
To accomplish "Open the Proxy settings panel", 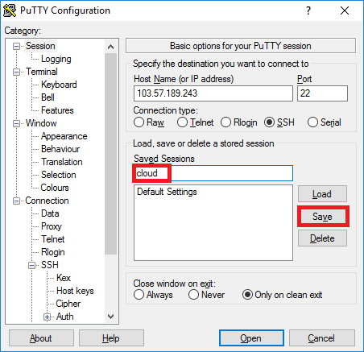I will 52,226.
